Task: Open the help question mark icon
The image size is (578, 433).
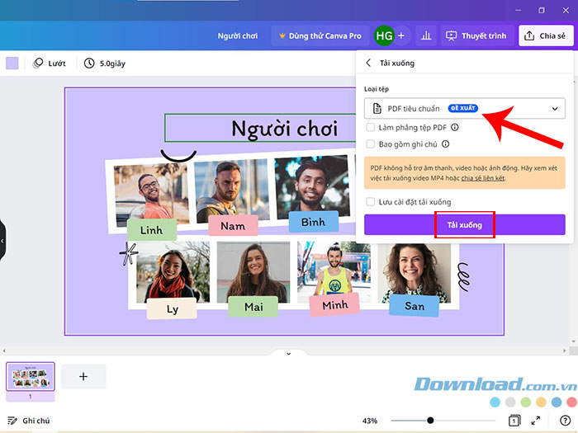Action: pos(565,421)
